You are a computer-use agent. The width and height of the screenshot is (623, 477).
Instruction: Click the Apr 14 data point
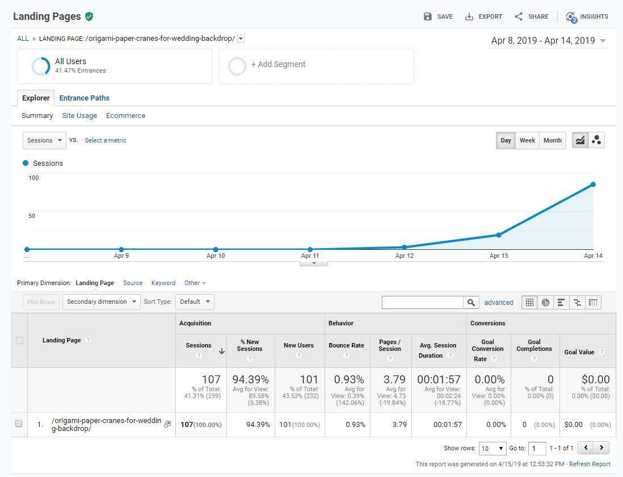pyautogui.click(x=593, y=185)
